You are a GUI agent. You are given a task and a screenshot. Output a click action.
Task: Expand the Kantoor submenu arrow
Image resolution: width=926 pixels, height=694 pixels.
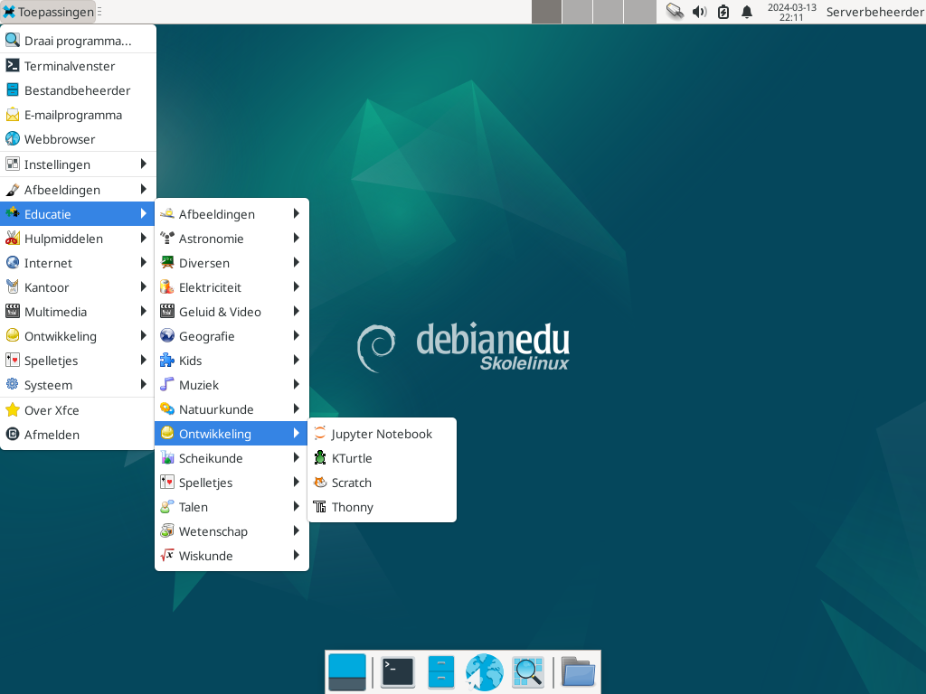[x=144, y=287]
